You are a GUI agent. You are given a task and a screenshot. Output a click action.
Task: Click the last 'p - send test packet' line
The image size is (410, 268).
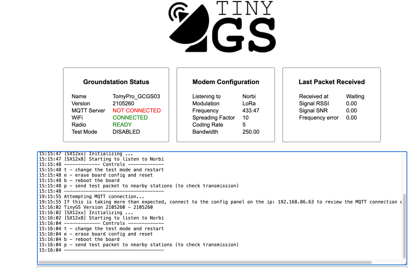(x=151, y=245)
